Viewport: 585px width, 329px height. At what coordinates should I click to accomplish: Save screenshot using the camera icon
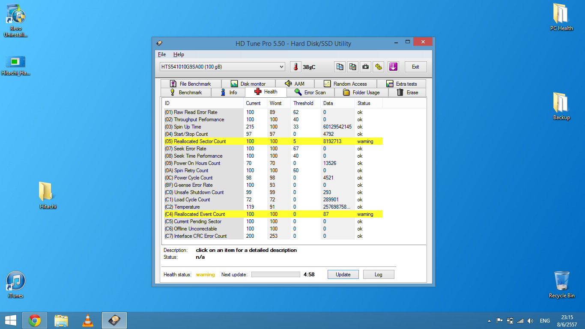pos(365,67)
